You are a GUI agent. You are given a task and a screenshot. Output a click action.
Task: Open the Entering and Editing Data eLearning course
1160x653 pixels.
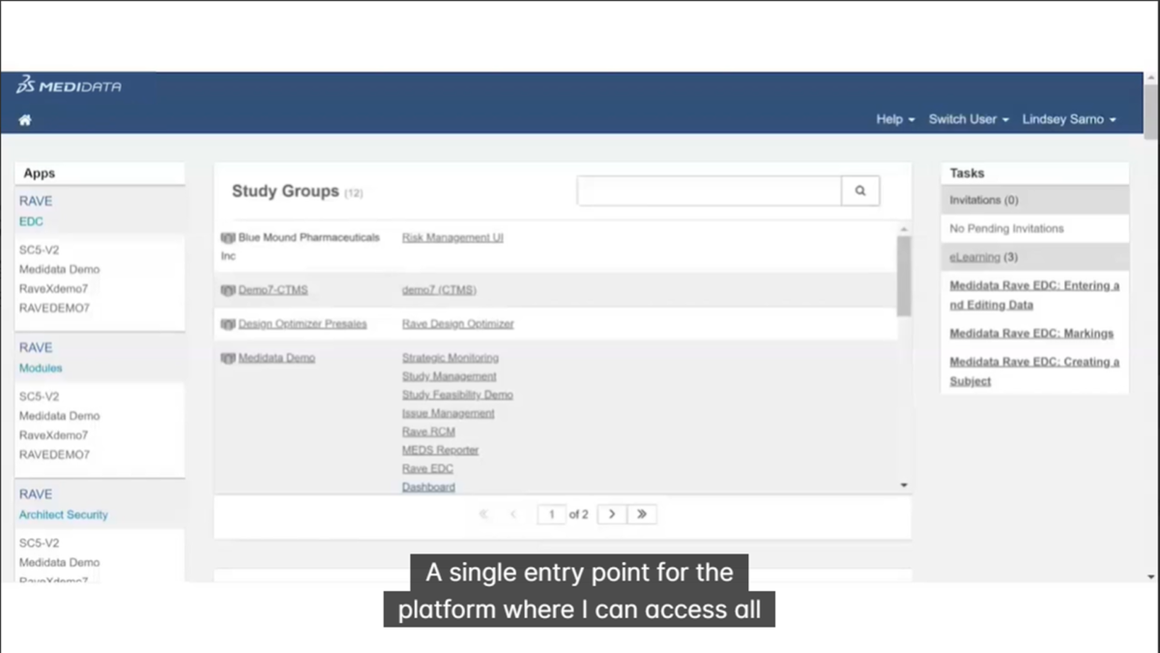[x=1034, y=295]
